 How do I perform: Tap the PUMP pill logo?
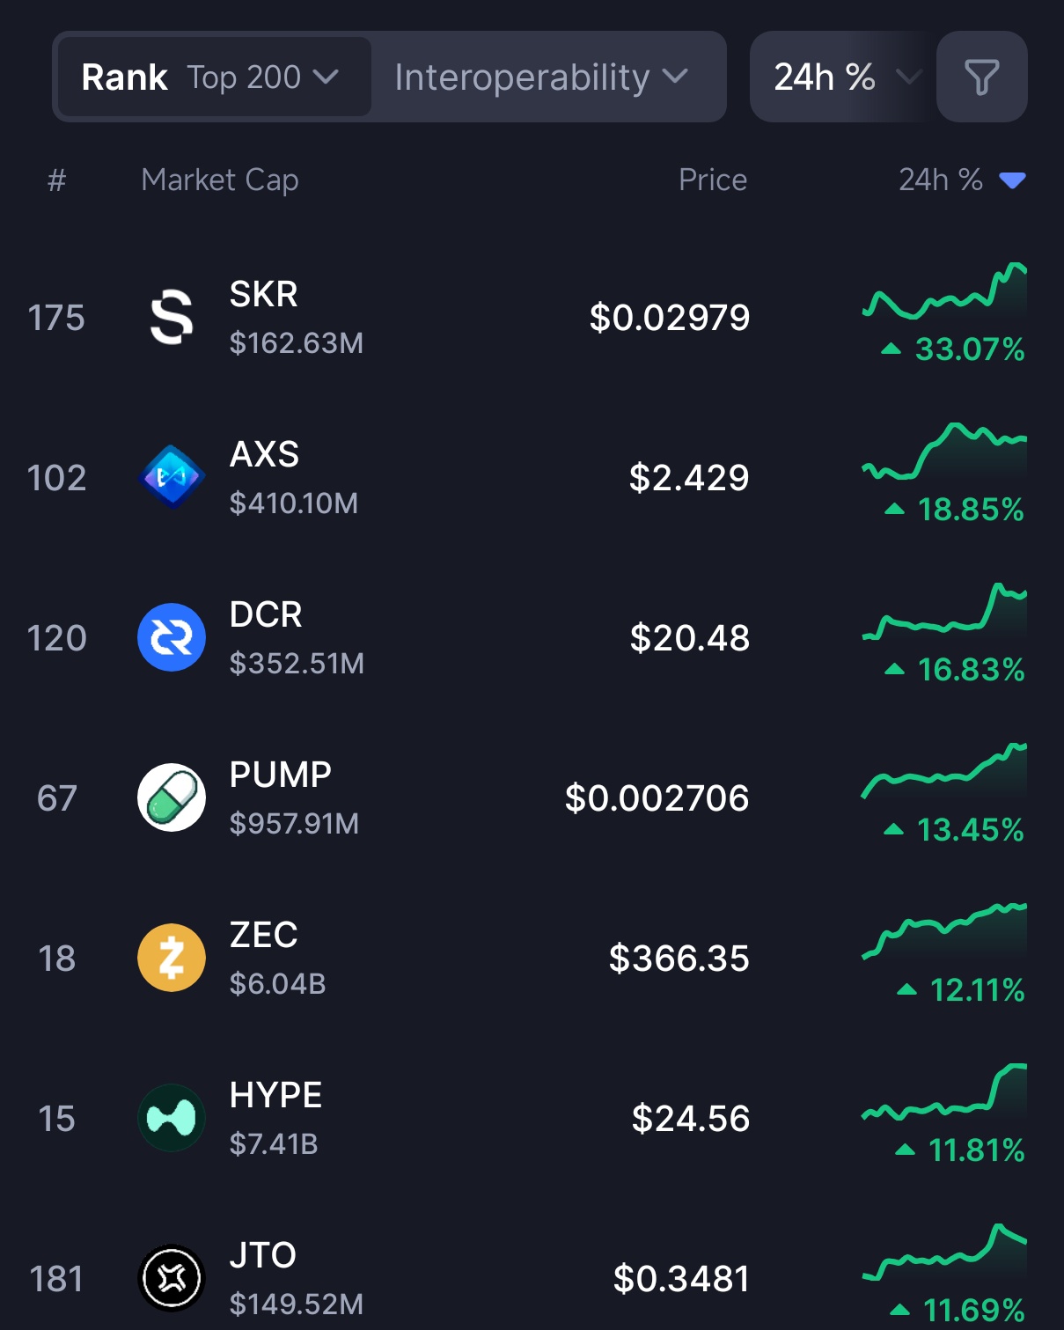(172, 797)
